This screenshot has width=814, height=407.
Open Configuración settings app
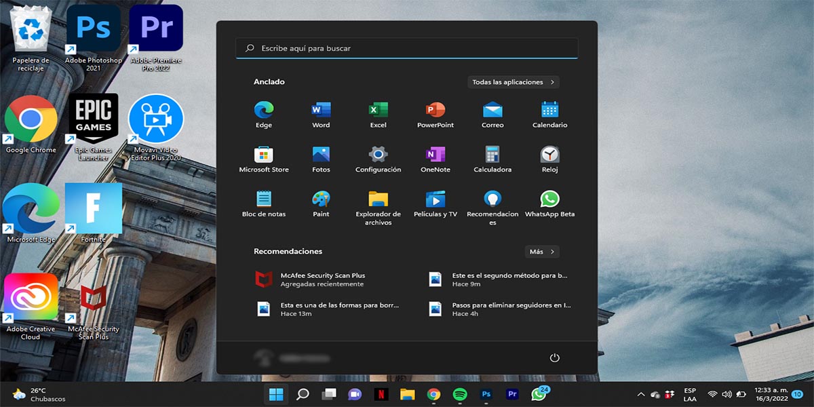coord(378,155)
